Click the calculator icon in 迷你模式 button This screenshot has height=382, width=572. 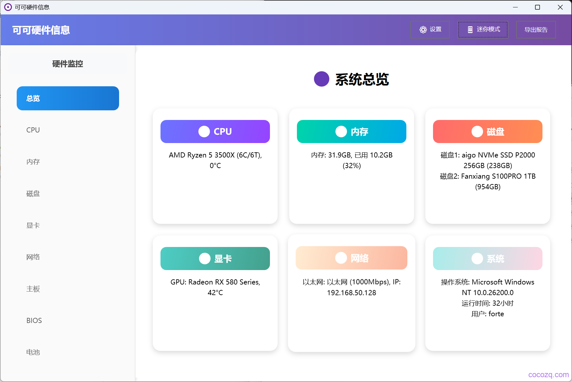(470, 30)
